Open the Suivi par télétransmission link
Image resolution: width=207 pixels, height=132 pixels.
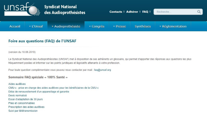point(23,111)
